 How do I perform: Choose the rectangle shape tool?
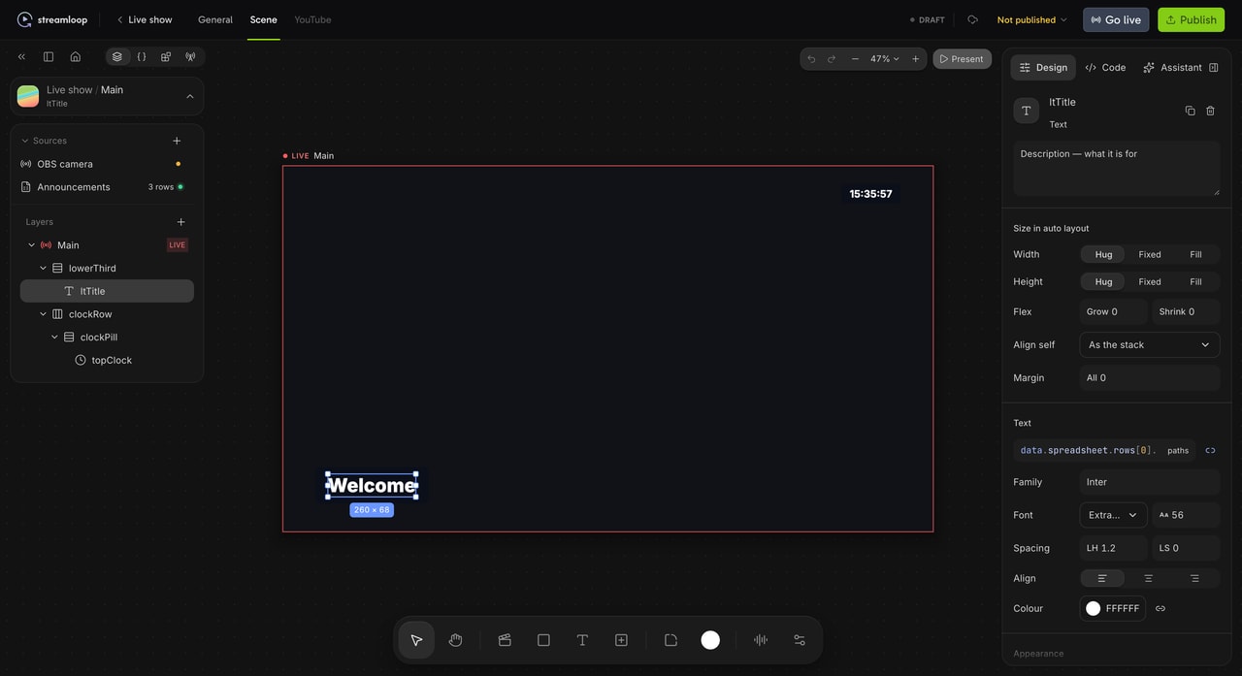pyautogui.click(x=543, y=640)
